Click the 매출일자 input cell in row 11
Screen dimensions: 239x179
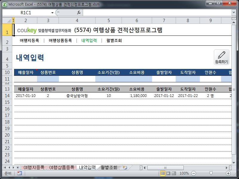click(26, 79)
